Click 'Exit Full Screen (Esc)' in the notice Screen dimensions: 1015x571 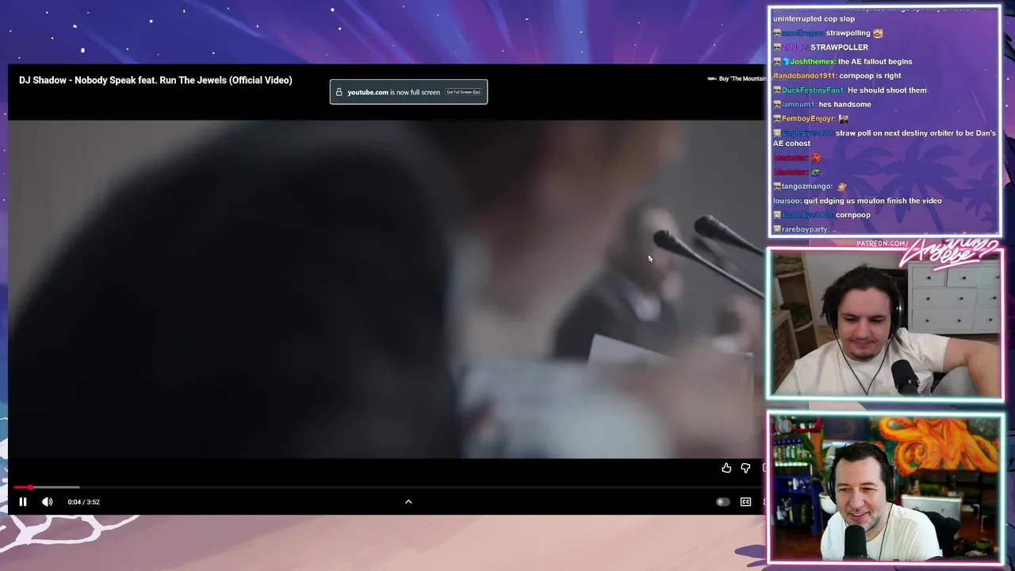(464, 92)
